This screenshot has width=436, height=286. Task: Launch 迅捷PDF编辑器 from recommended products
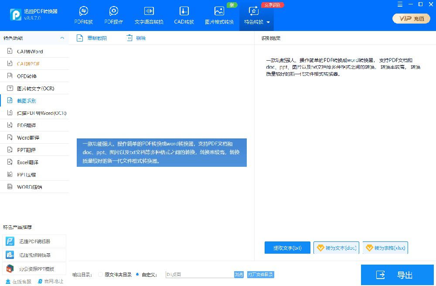point(34,241)
